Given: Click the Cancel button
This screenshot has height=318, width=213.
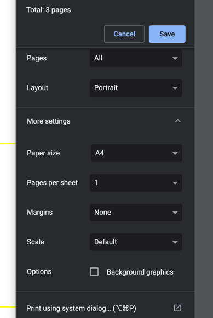Looking at the screenshot, I should [124, 34].
